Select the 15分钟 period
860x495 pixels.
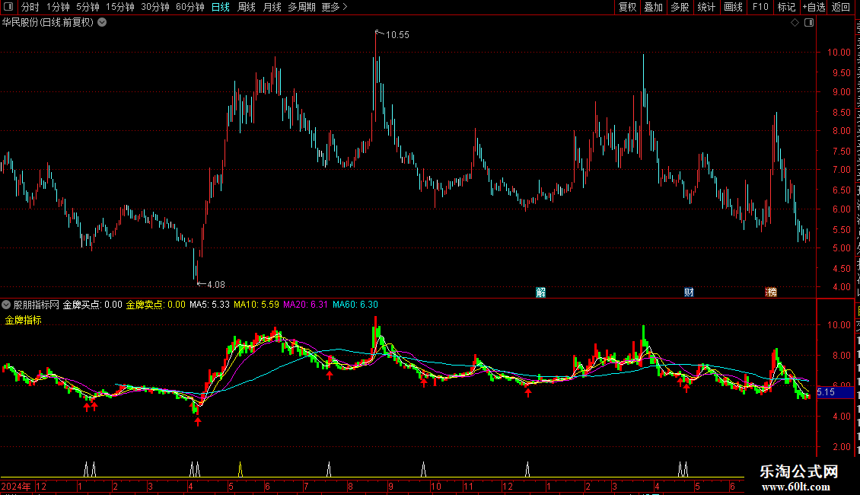pos(120,7)
